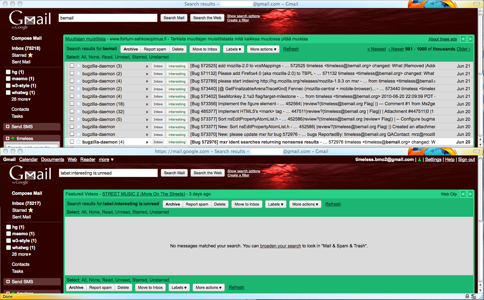Select checkbox for Bug 572525 message
The height and width of the screenshot is (300, 484).
pyautogui.click(x=72, y=66)
